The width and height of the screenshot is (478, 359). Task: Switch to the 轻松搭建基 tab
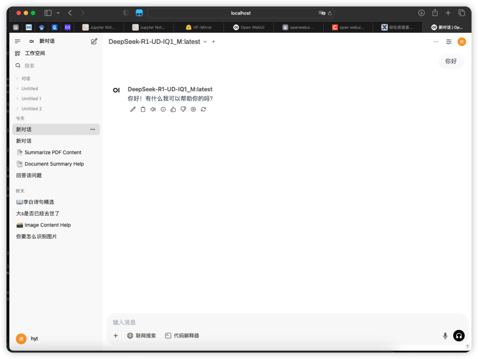pos(398,27)
